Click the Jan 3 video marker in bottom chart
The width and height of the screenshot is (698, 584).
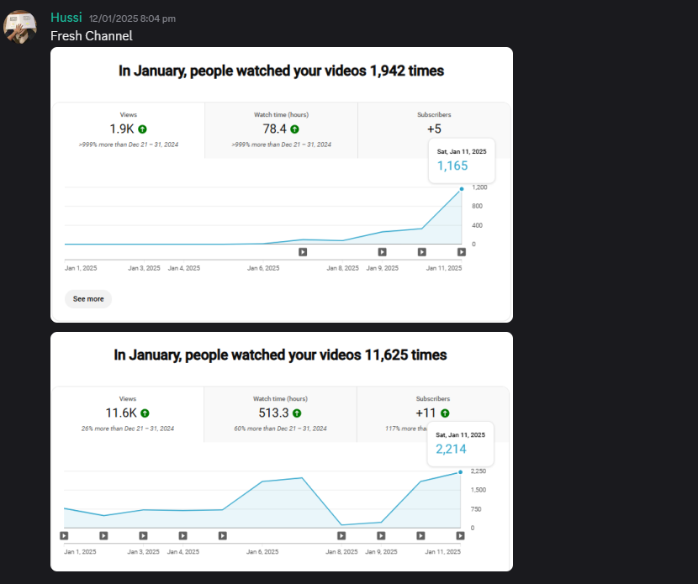coord(143,536)
